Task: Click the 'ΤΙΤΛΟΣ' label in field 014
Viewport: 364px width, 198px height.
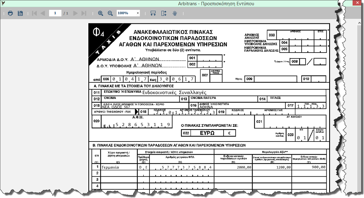Action: coord(275,98)
